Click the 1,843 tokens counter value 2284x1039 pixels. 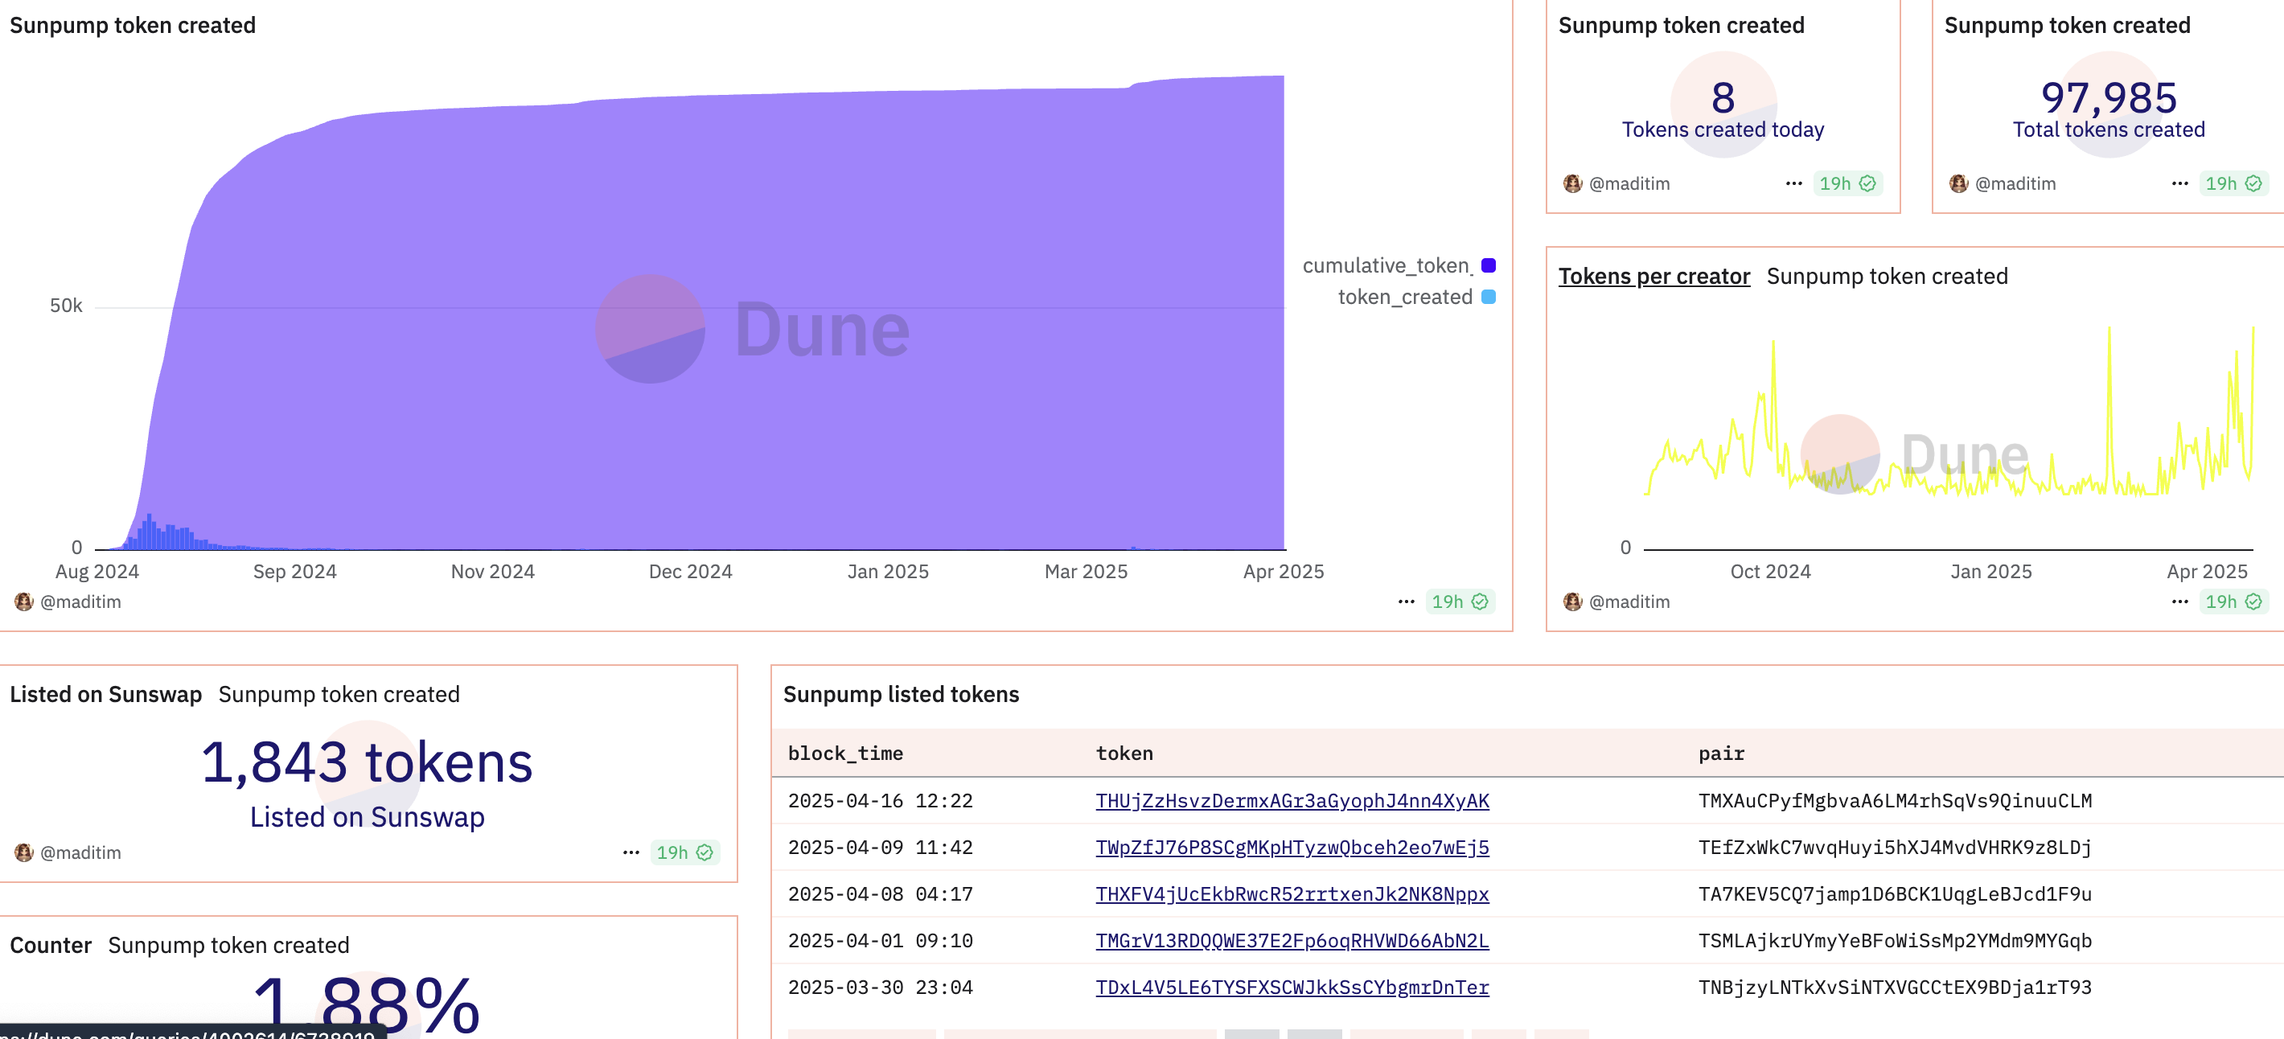367,763
